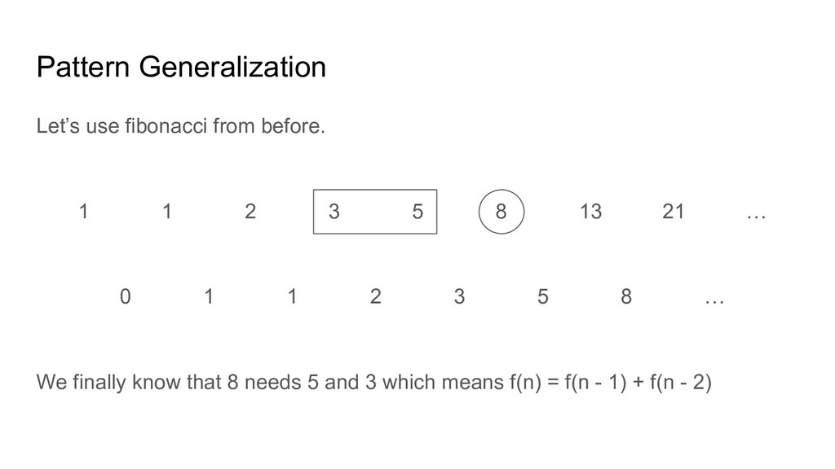Screen dimensions: 835x469
Task: Select the number 5 in bottom row
Action: coord(542,296)
